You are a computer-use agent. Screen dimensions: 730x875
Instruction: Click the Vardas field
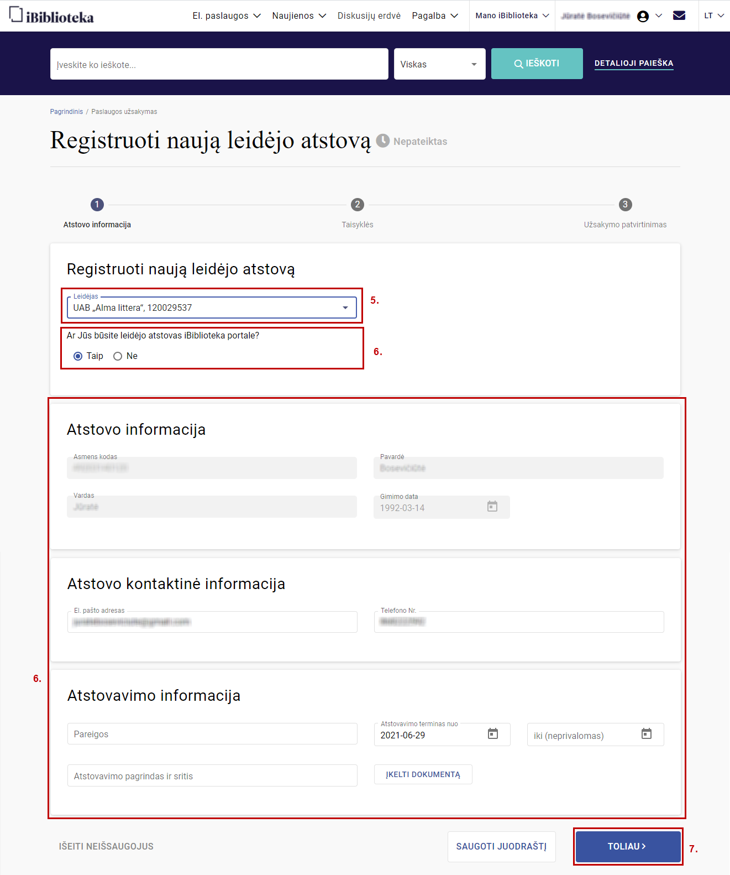212,507
